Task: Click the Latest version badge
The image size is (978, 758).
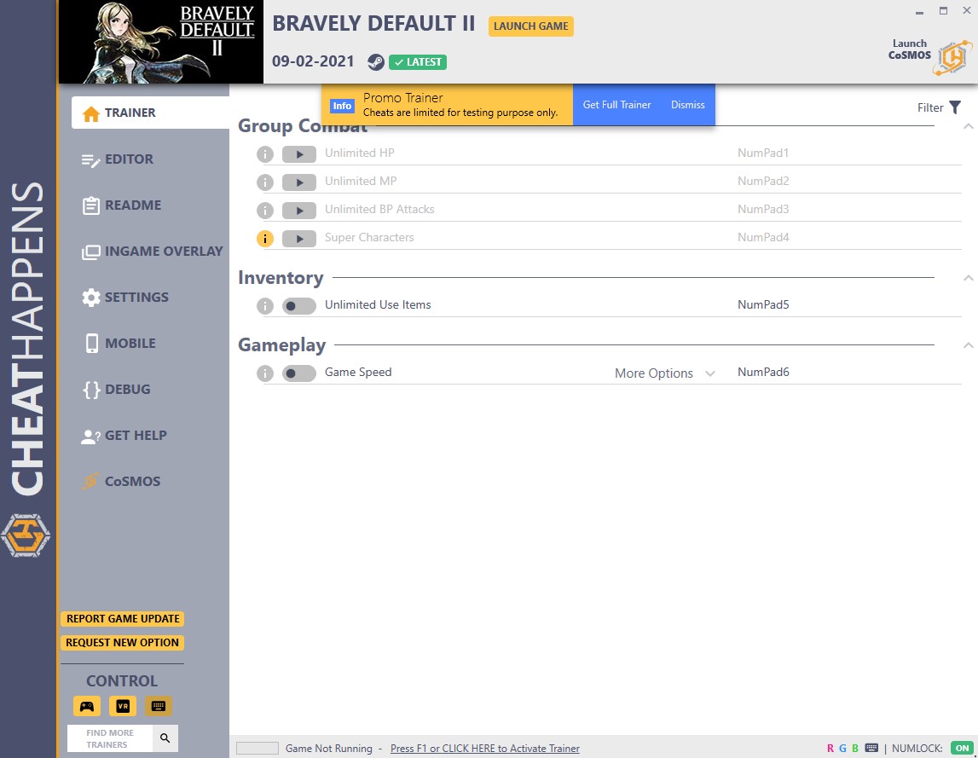Action: coord(418,62)
